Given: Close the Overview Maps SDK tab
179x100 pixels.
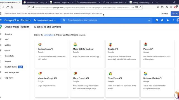Looking at the screenshot, I should 73,2.
